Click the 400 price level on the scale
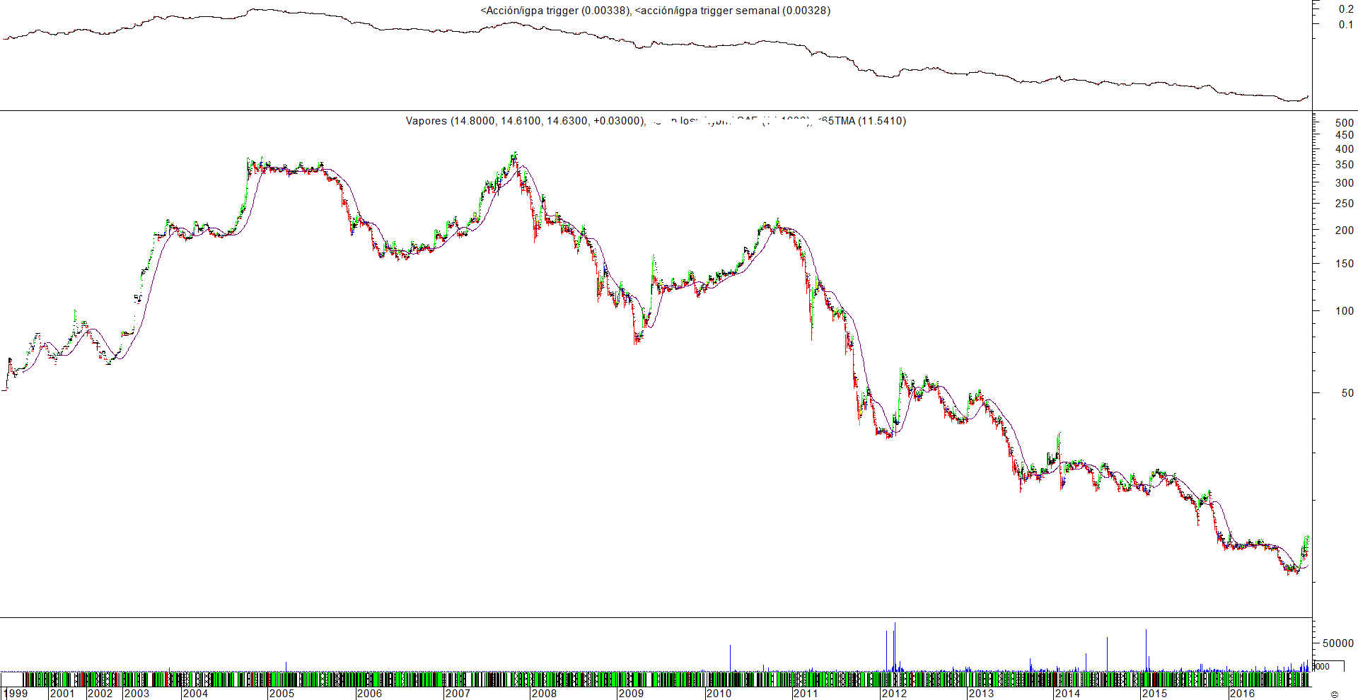Screen dimensions: 1358x700 point(1345,149)
